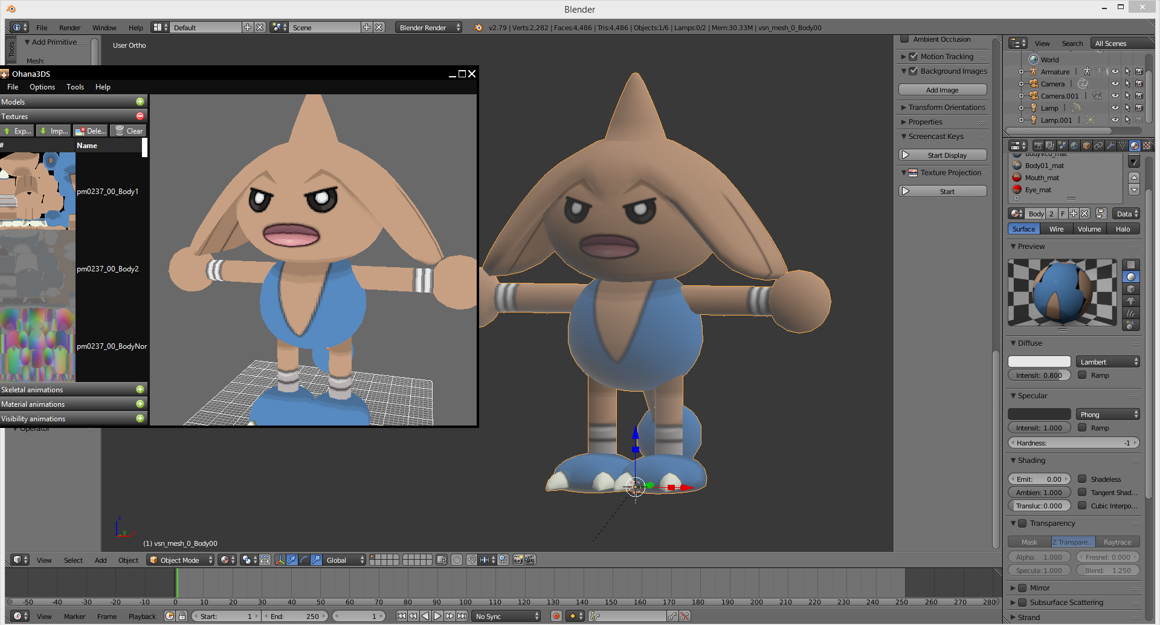
Task: Add a new screen layout with plus icon
Action: point(248,27)
